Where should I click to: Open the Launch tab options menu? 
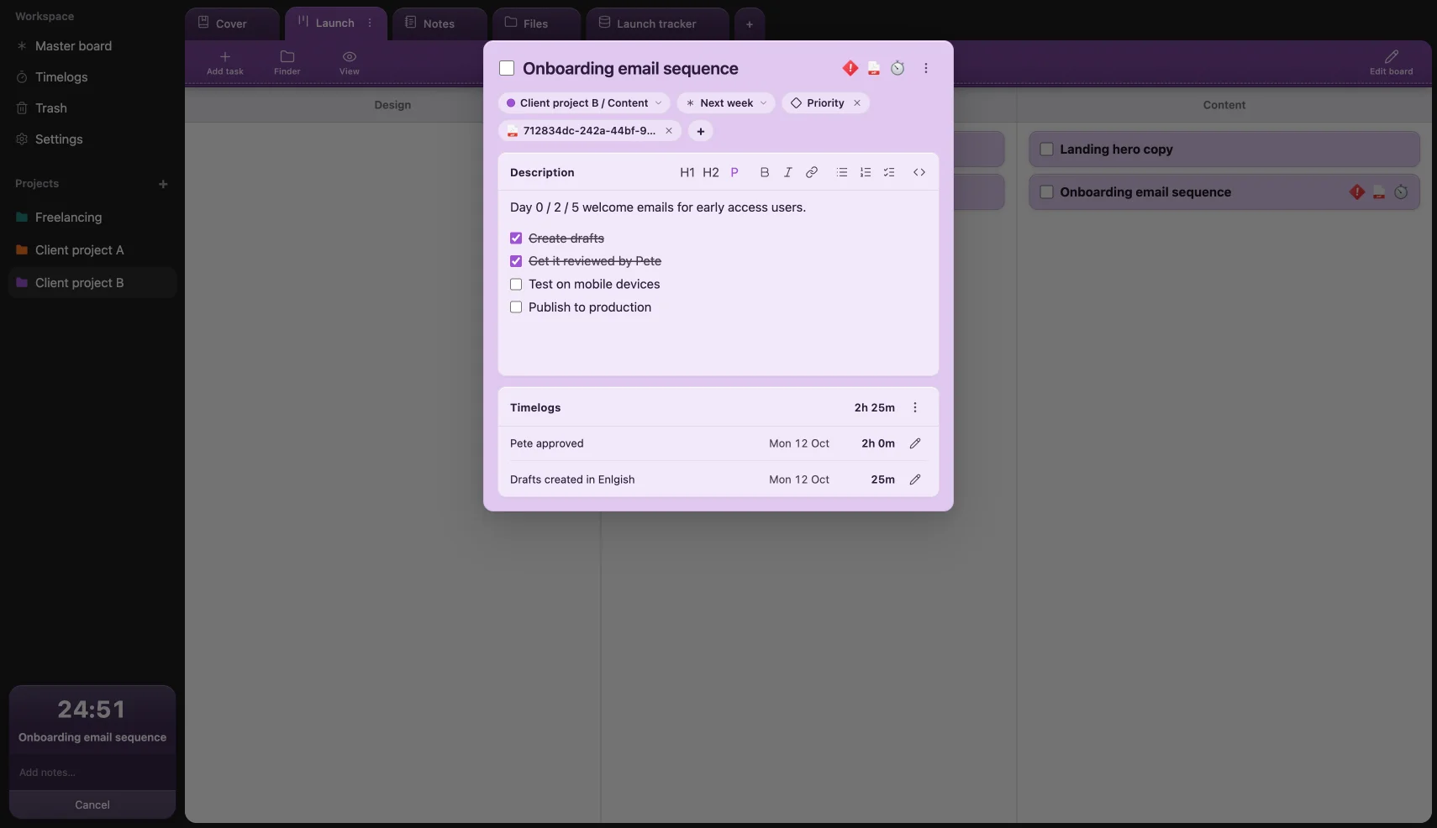tap(370, 24)
